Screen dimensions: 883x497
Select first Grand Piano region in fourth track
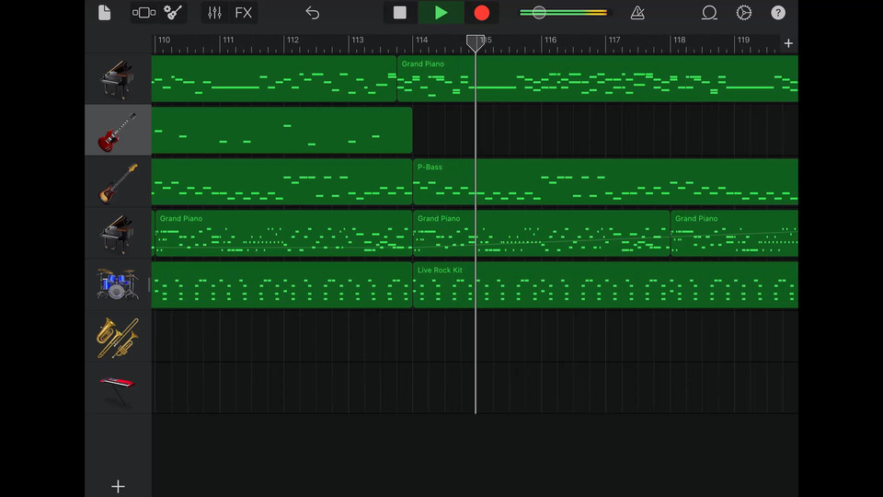click(x=284, y=233)
